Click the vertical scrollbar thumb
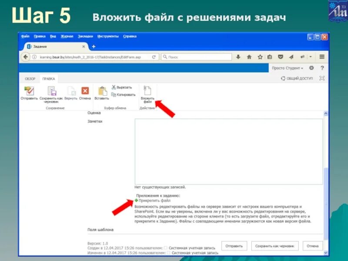Screen dimensions: 348x261 325,203
